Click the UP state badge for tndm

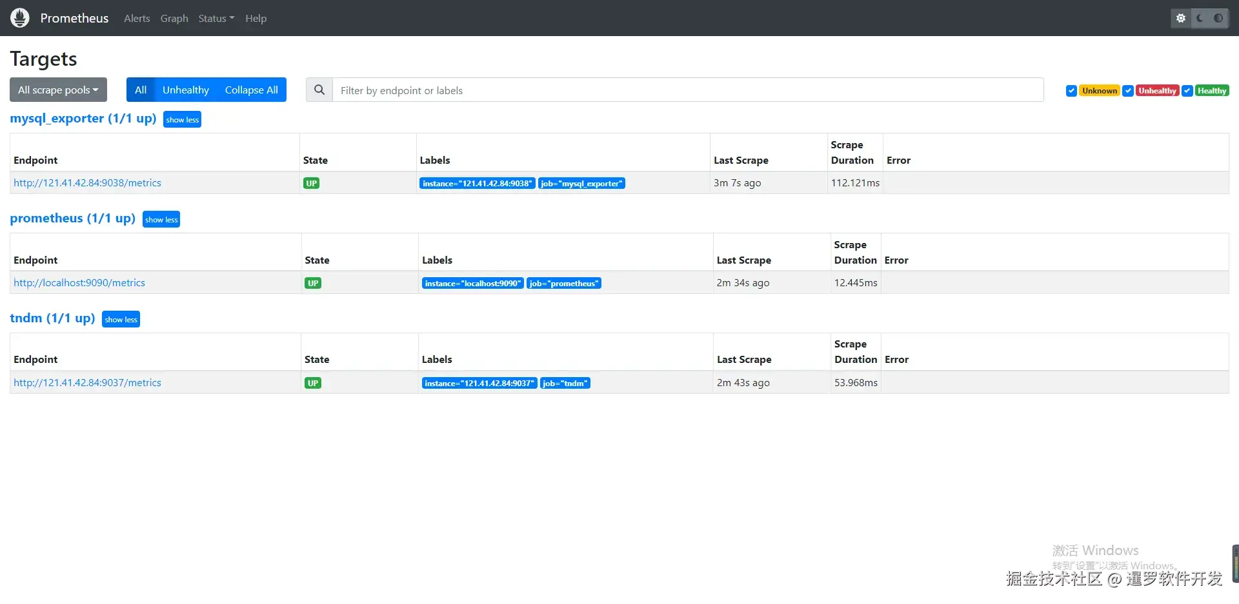point(313,383)
